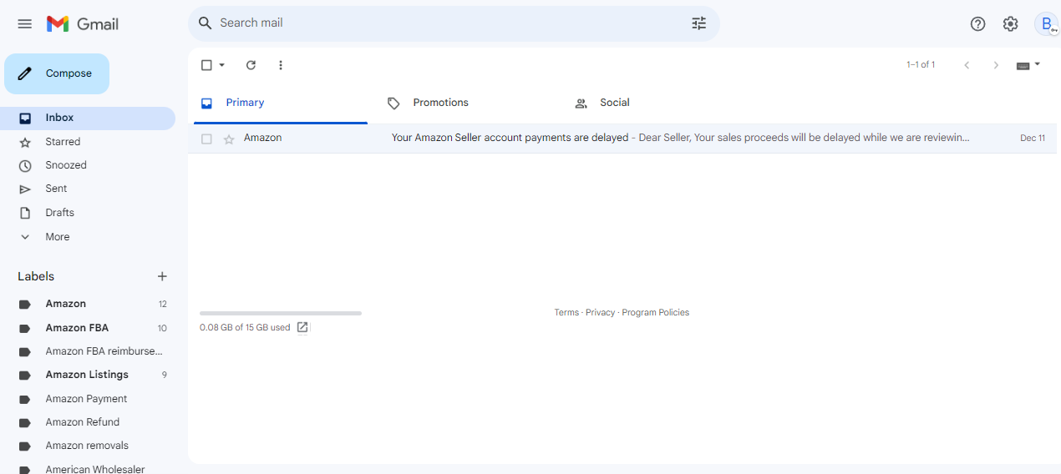Click the Amazon Payment label tag icon
Image resolution: width=1061 pixels, height=474 pixels.
pyautogui.click(x=25, y=399)
